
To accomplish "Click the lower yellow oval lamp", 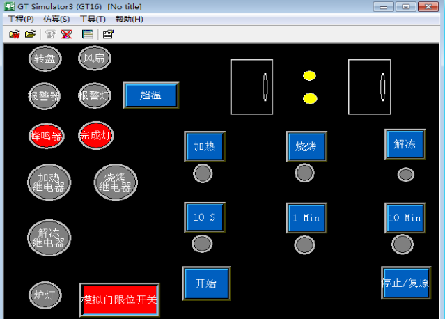I will [310, 98].
